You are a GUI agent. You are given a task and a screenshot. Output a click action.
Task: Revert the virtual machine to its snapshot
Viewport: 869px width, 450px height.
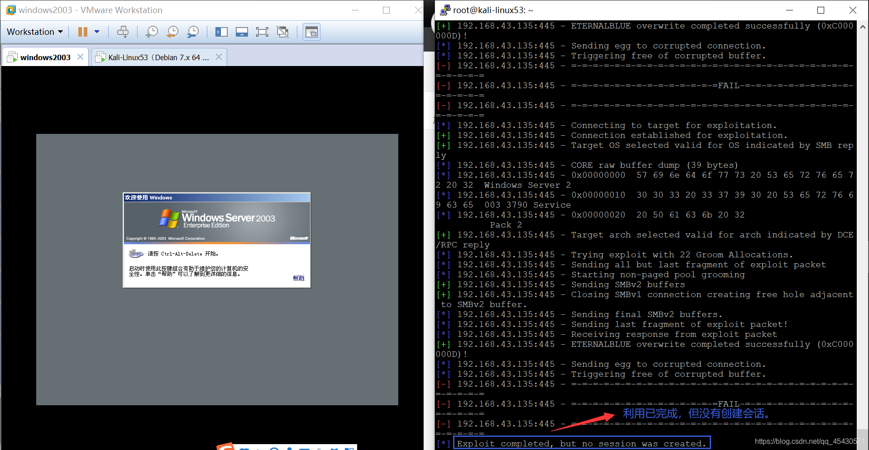pos(172,32)
